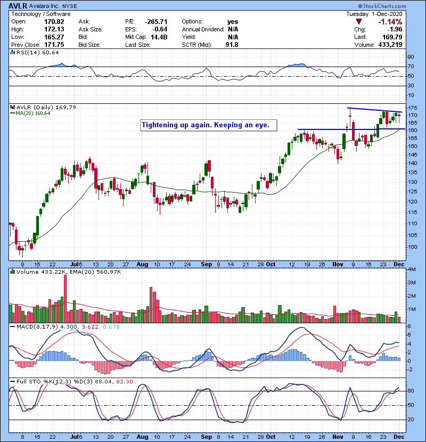Click the Aug date label under price chart

[x=142, y=265]
